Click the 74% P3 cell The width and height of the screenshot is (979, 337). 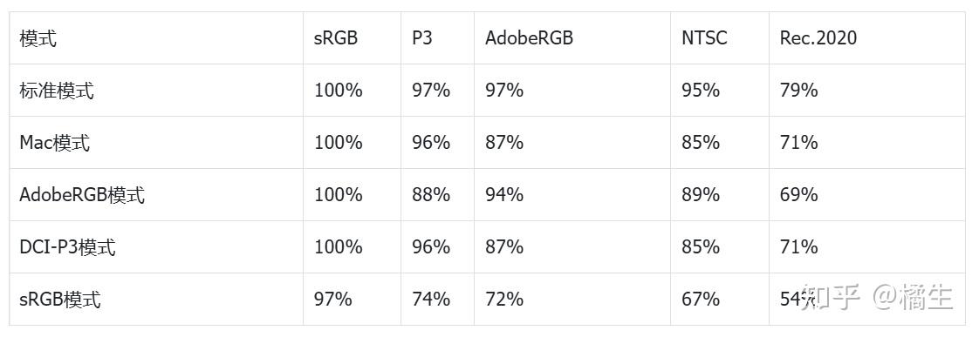[431, 300]
